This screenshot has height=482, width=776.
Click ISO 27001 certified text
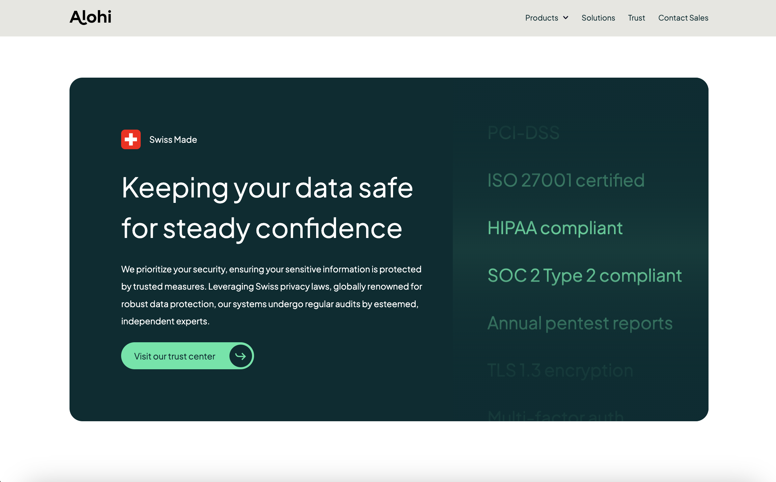(x=566, y=180)
